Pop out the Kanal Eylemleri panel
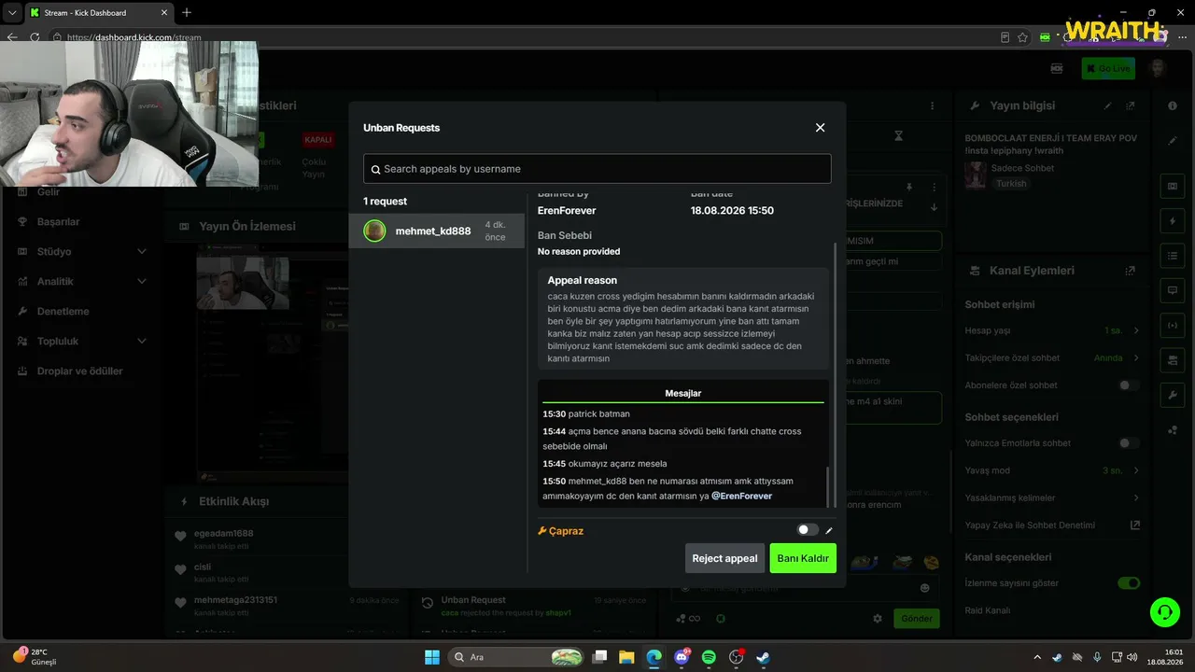The image size is (1195, 672). pyautogui.click(x=1131, y=271)
